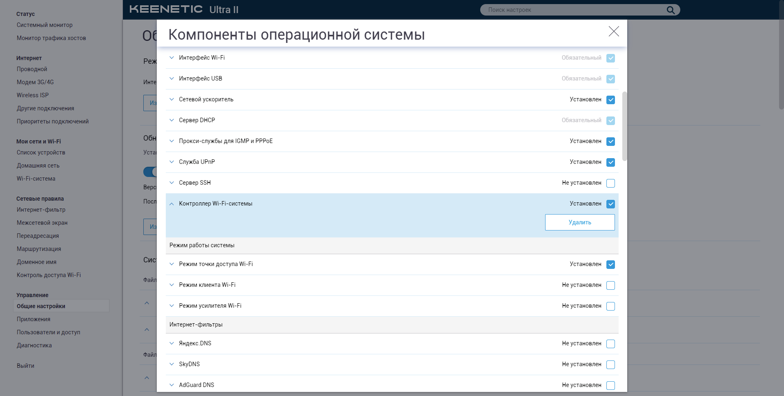Expand the Режим усилителя Wi-Fi row
Image resolution: width=784 pixels, height=396 pixels.
(171, 306)
